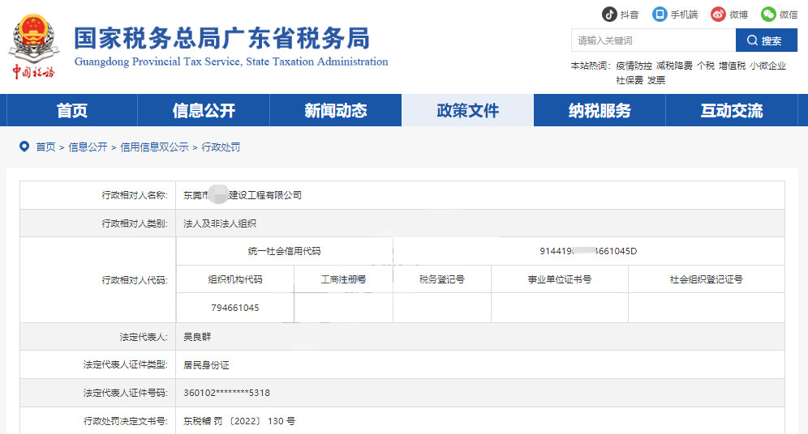Open the 首页 navigation tab
808x434 pixels.
[71, 110]
